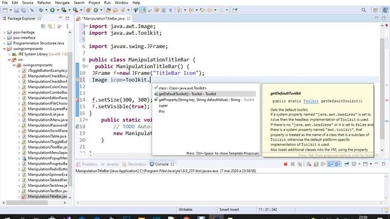Click the External Tools run icon
This screenshot has height=219, width=390.
coord(76,10)
